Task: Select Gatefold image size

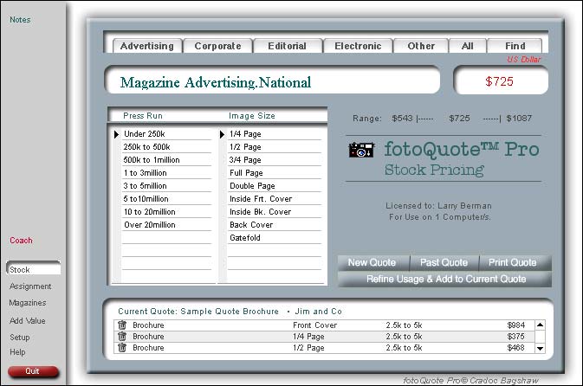Action: click(x=275, y=238)
